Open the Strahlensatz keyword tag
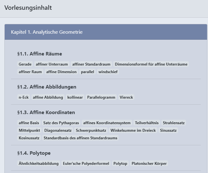The image size is (208, 173). 174,123
